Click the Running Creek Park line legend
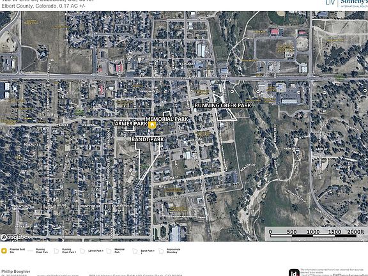 click(30, 251)
